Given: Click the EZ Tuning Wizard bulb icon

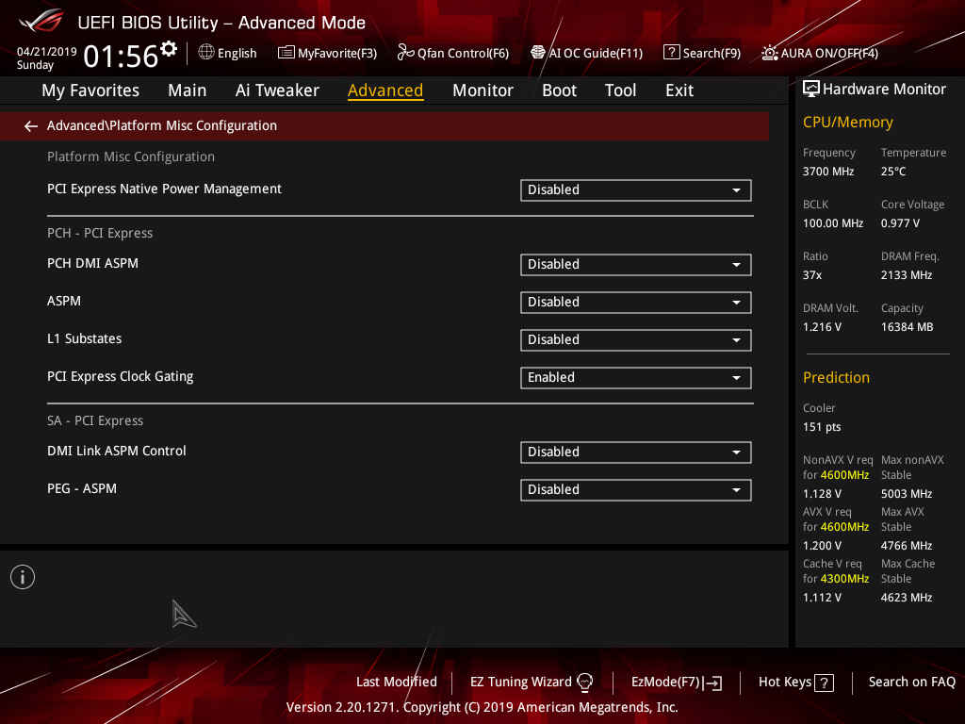Looking at the screenshot, I should [584, 683].
